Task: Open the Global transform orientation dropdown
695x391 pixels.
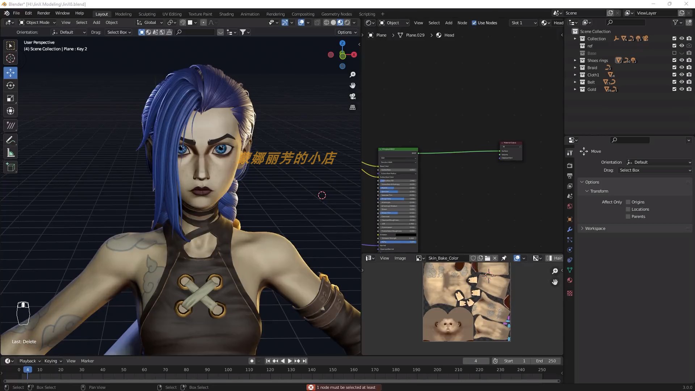Action: (150, 22)
